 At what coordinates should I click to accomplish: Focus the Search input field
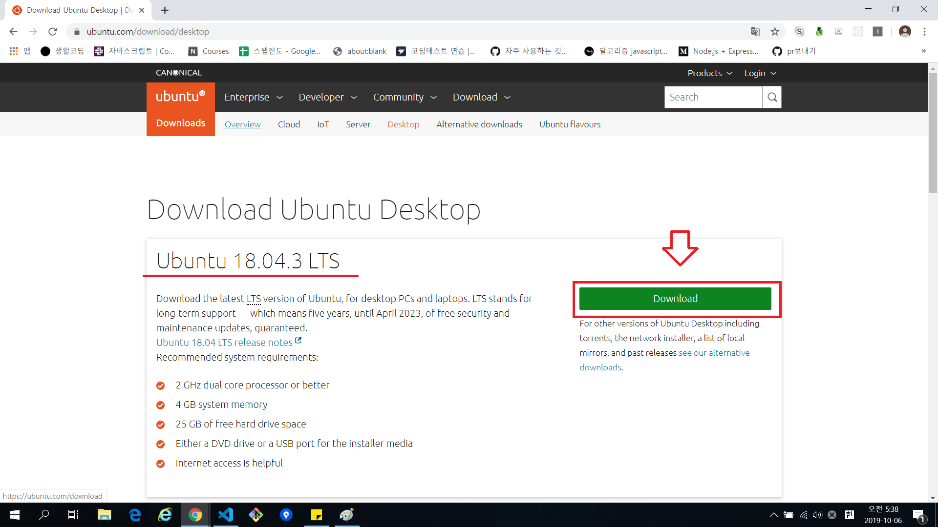(x=713, y=97)
